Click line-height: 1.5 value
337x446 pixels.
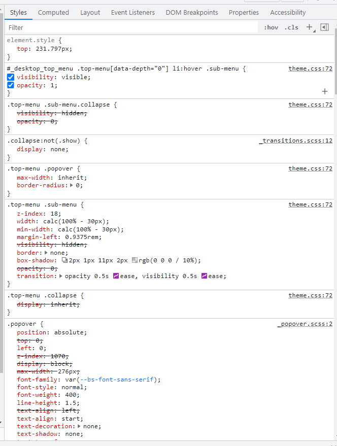71,403
